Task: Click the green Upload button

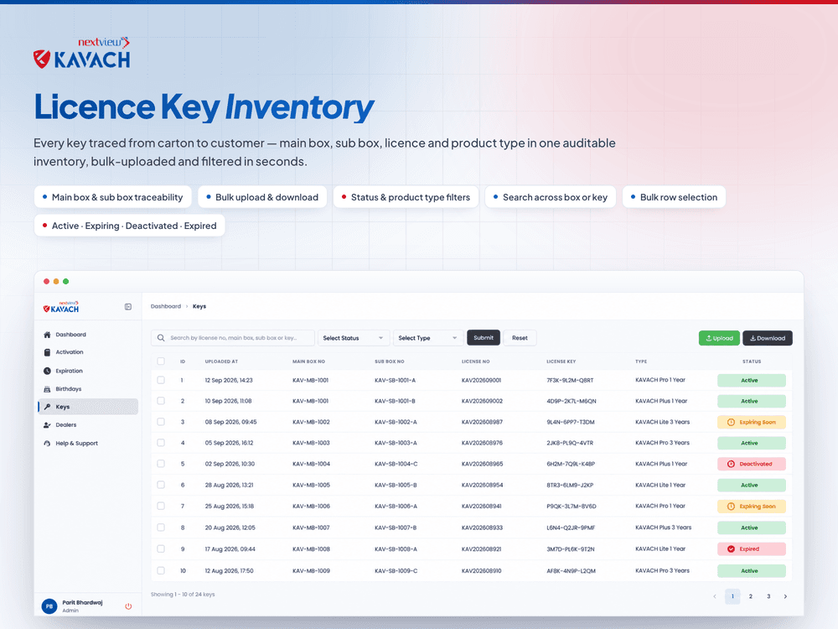Action: click(719, 338)
